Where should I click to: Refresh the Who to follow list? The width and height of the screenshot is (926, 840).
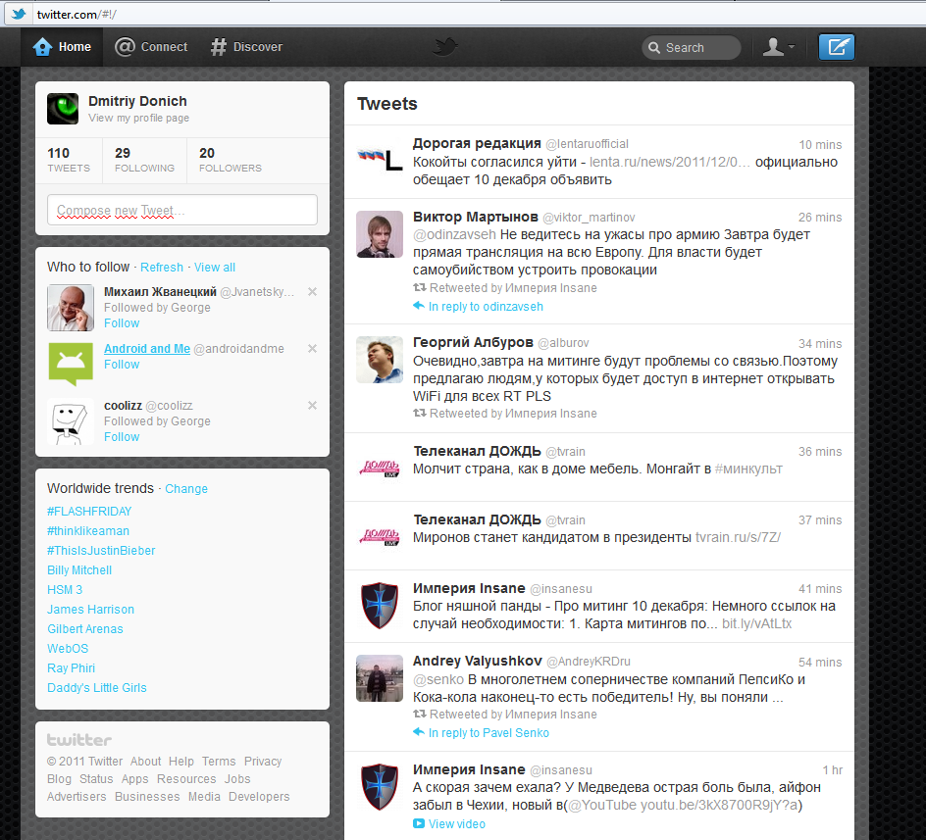tap(162, 268)
